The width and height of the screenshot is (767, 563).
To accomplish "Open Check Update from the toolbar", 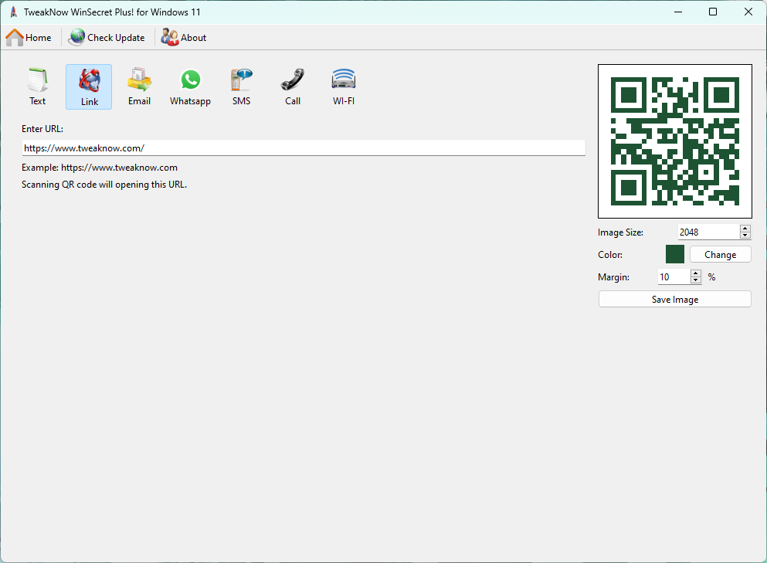I will tap(107, 38).
